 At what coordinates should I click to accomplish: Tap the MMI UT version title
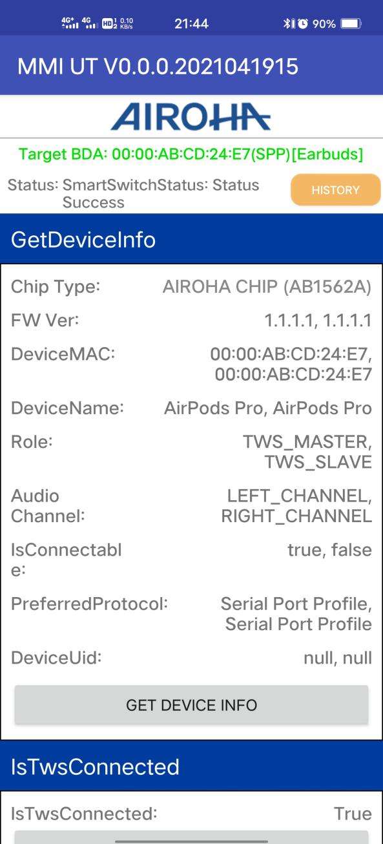click(x=158, y=66)
